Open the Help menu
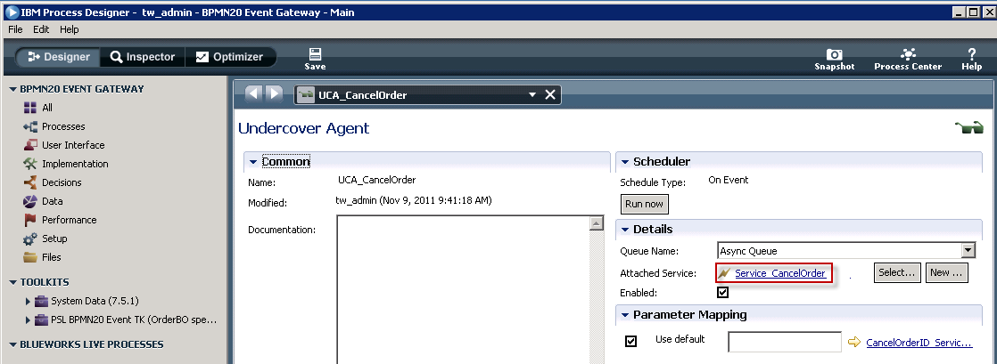 [70, 29]
